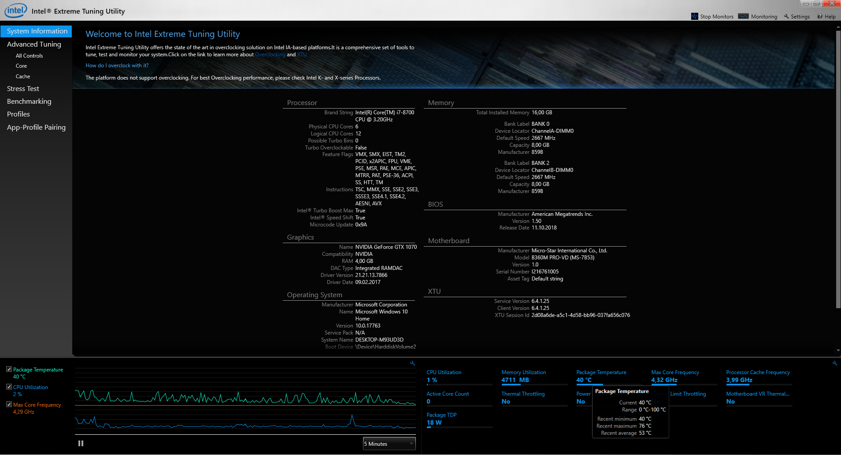
Task: Click the scroll-up arrow of main panel
Action: pyautogui.click(x=838, y=27)
